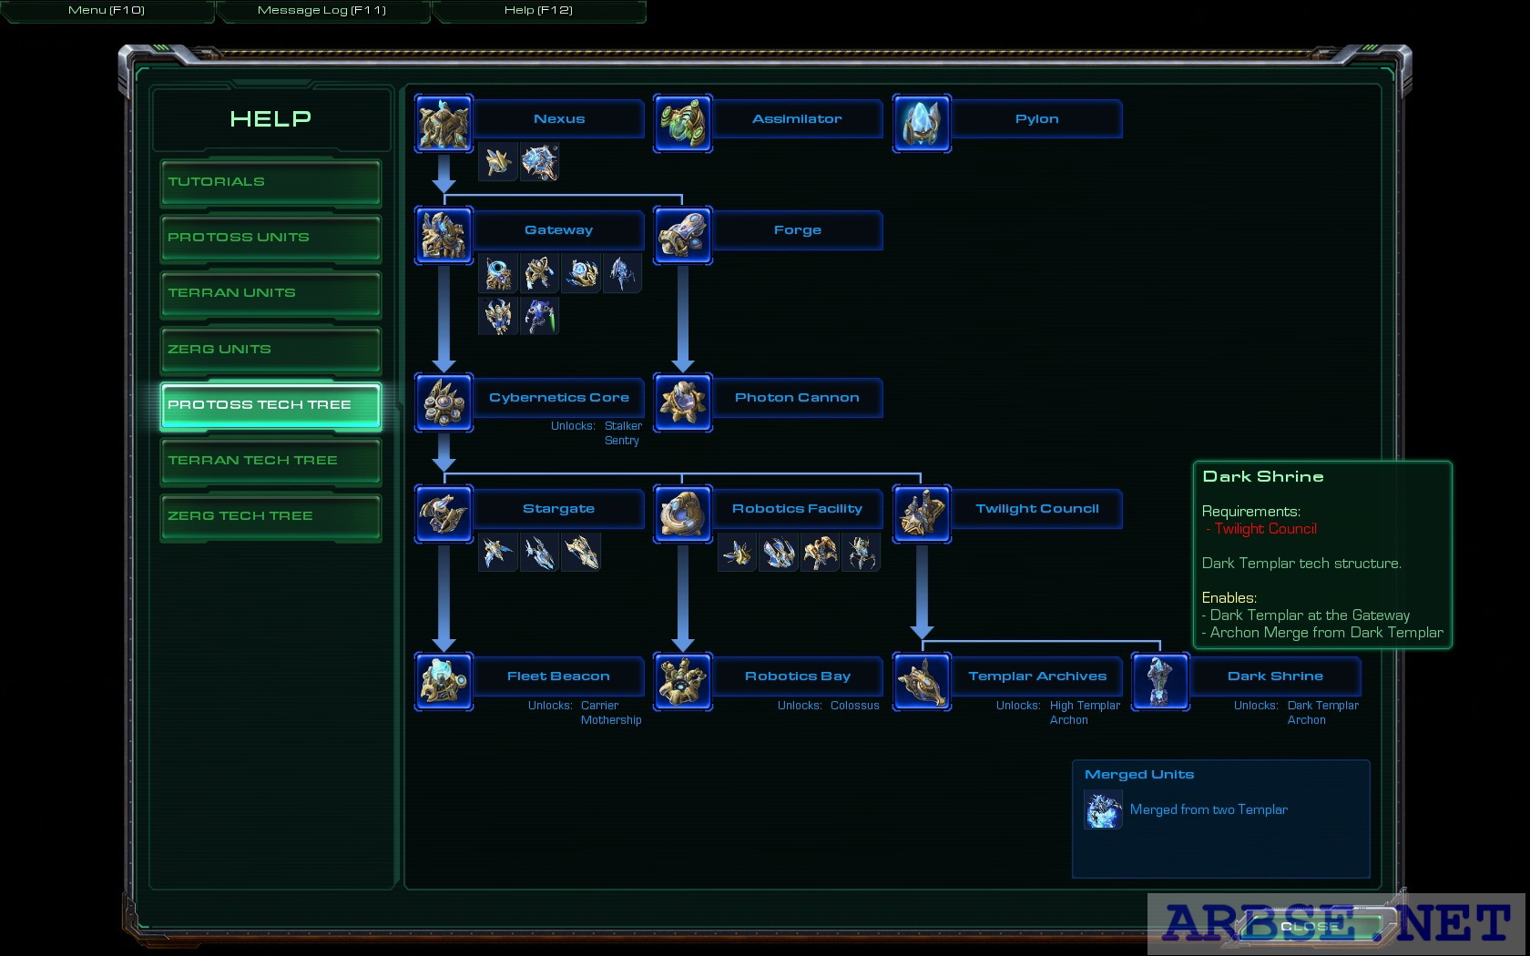
Task: Click 'Archon' text under Templar Archives
Action: pos(1068,720)
